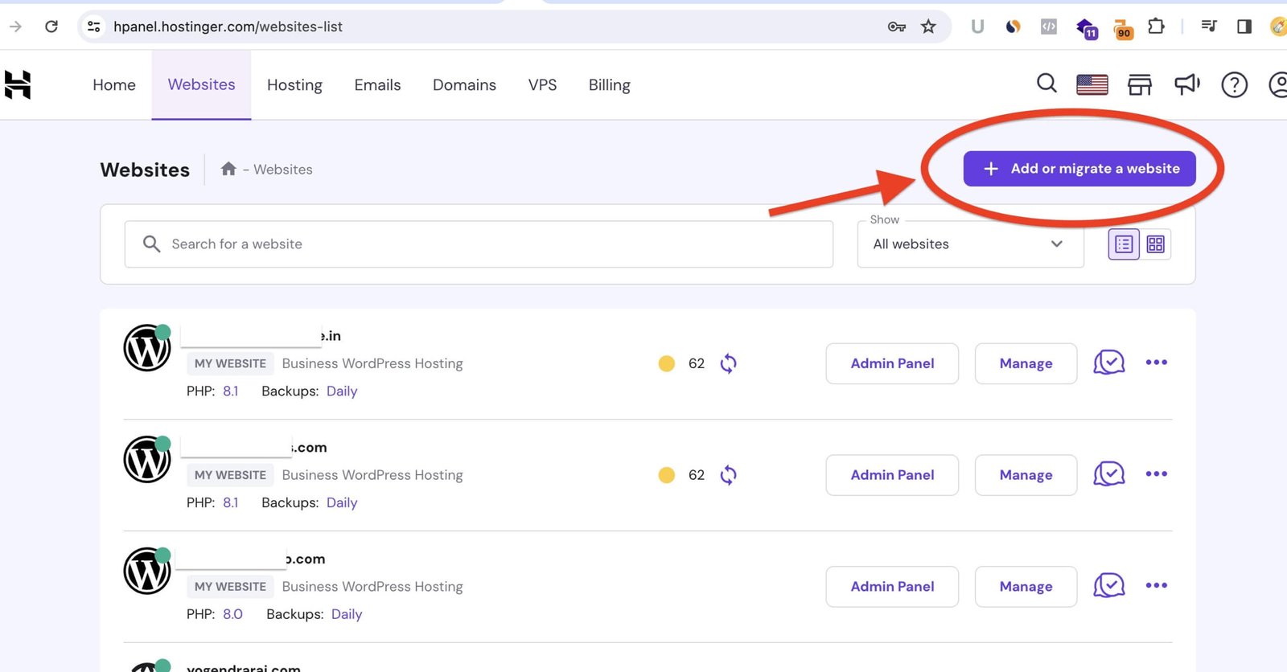Toggle the browser side panel icon

[x=1244, y=27]
